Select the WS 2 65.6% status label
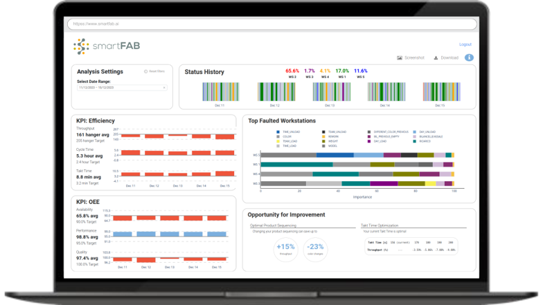Image resolution: width=543 pixels, height=305 pixels. 292,73
